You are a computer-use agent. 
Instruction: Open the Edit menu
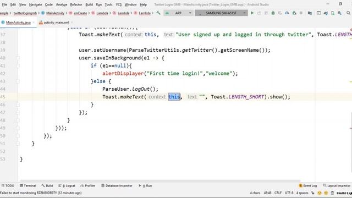pyautogui.click(x=13, y=4)
